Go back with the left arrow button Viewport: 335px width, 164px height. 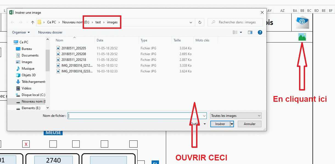pos(12,22)
